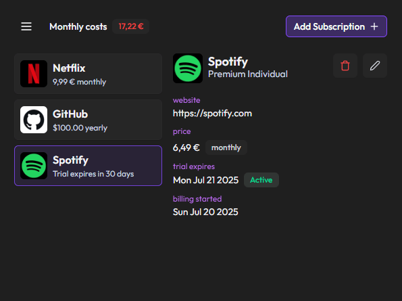Click the Monthly costs label
The height and width of the screenshot is (301, 402).
click(x=78, y=26)
